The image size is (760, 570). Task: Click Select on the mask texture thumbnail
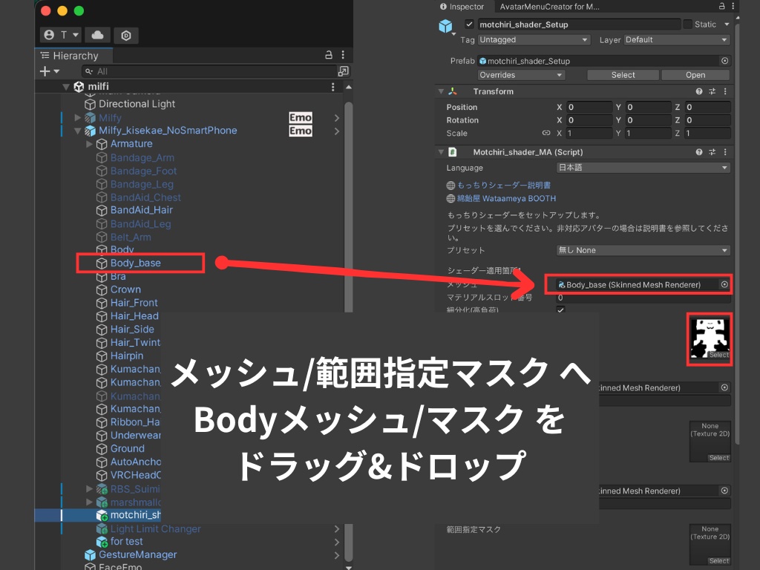pos(719,355)
